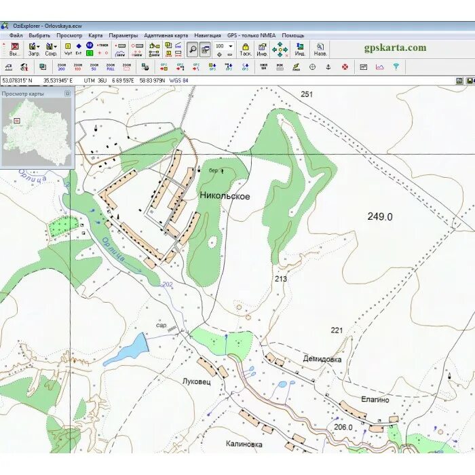The image size is (475, 475).
Task: Click the WGS 84 datum label
Action: [178, 81]
